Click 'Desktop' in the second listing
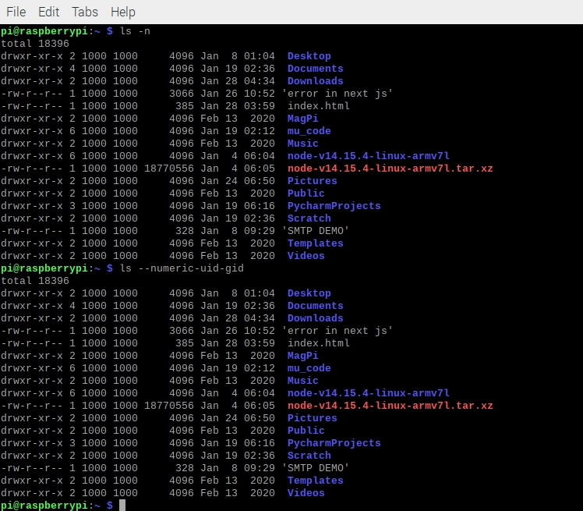Image resolution: width=583 pixels, height=511 pixels. pyautogui.click(x=309, y=293)
